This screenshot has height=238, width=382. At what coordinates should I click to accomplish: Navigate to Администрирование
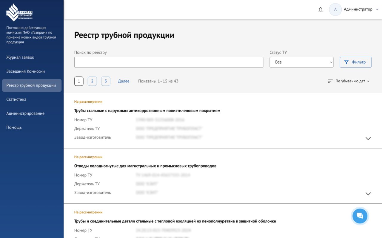tap(25, 113)
